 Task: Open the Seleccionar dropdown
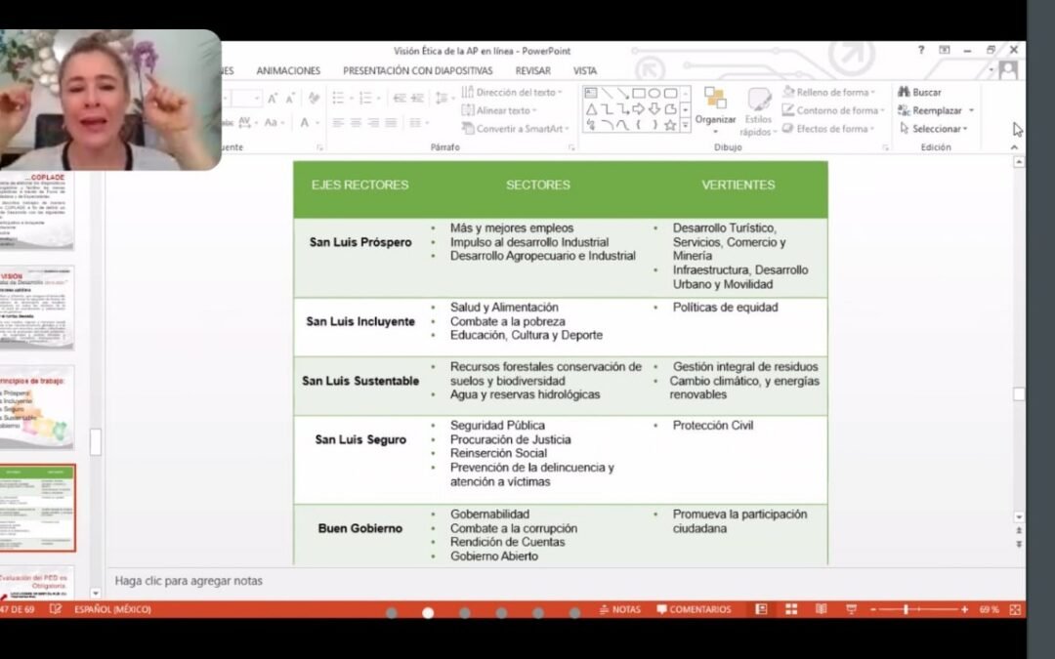[x=934, y=129]
